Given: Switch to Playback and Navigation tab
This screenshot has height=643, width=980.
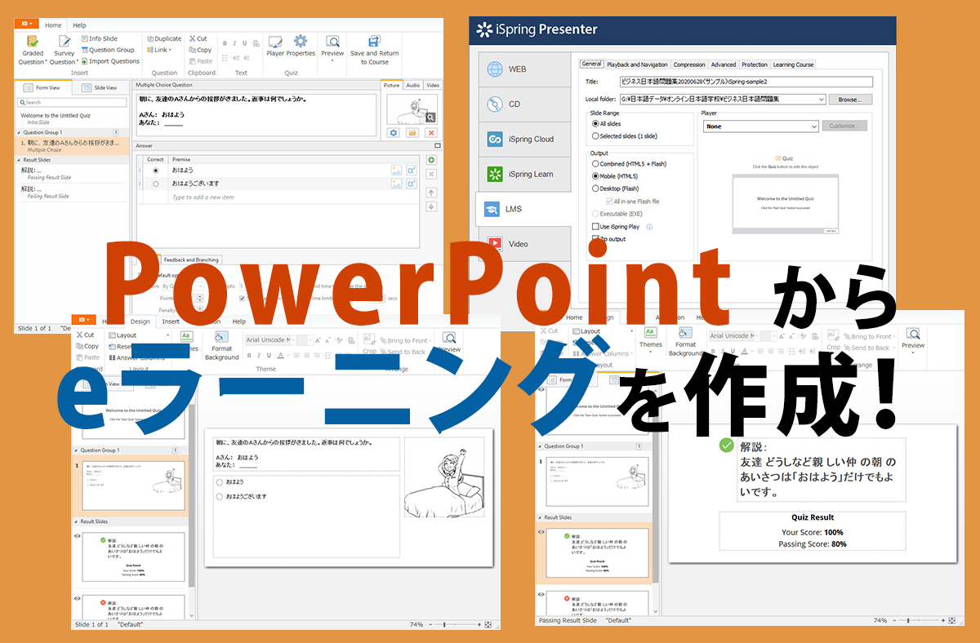Looking at the screenshot, I should click(x=637, y=64).
